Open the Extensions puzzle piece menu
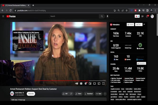Screen dimensions: 158x105 (140, 10)
